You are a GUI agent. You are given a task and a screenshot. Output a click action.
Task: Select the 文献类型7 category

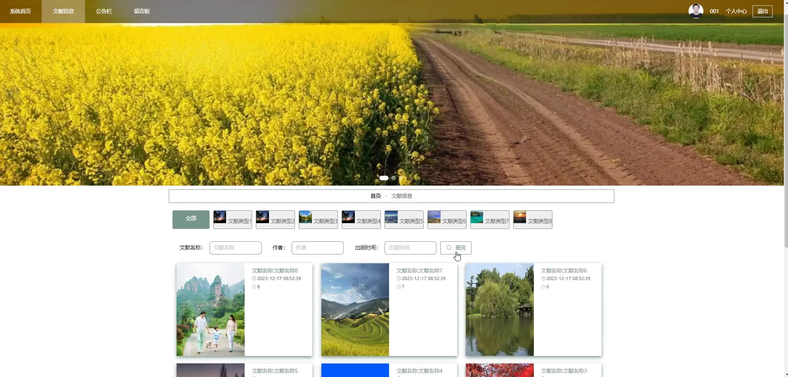tap(490, 219)
